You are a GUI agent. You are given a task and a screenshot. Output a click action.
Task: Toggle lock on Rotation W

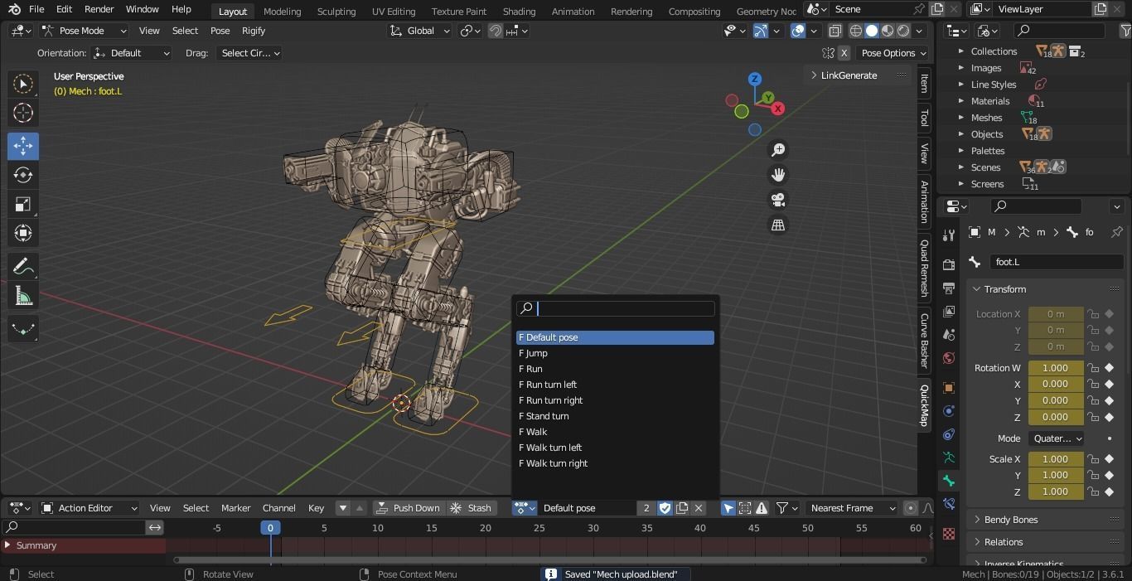(1093, 368)
